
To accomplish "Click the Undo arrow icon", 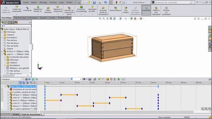I will [x=105, y=2].
